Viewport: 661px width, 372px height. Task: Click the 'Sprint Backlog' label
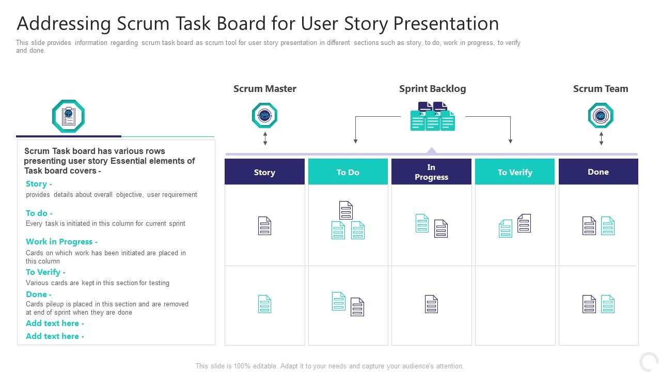tap(433, 88)
